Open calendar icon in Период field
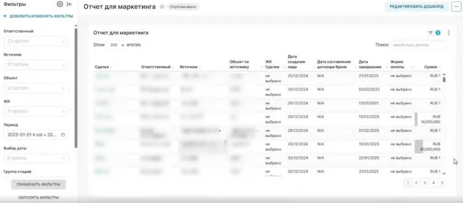This screenshot has width=463, height=203. click(x=63, y=135)
